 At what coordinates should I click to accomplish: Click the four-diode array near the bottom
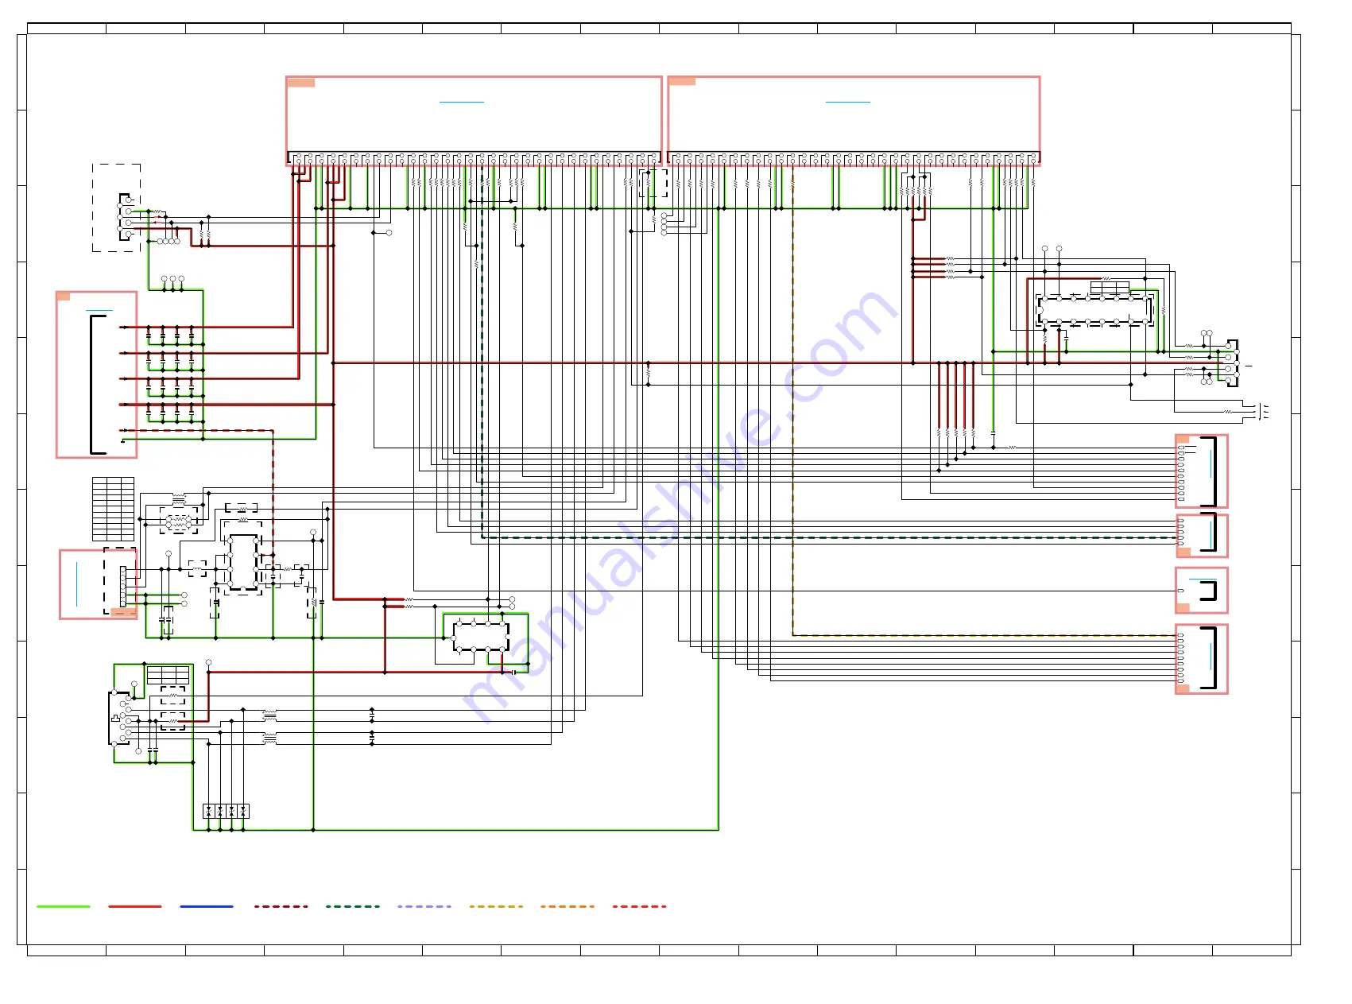227,811
